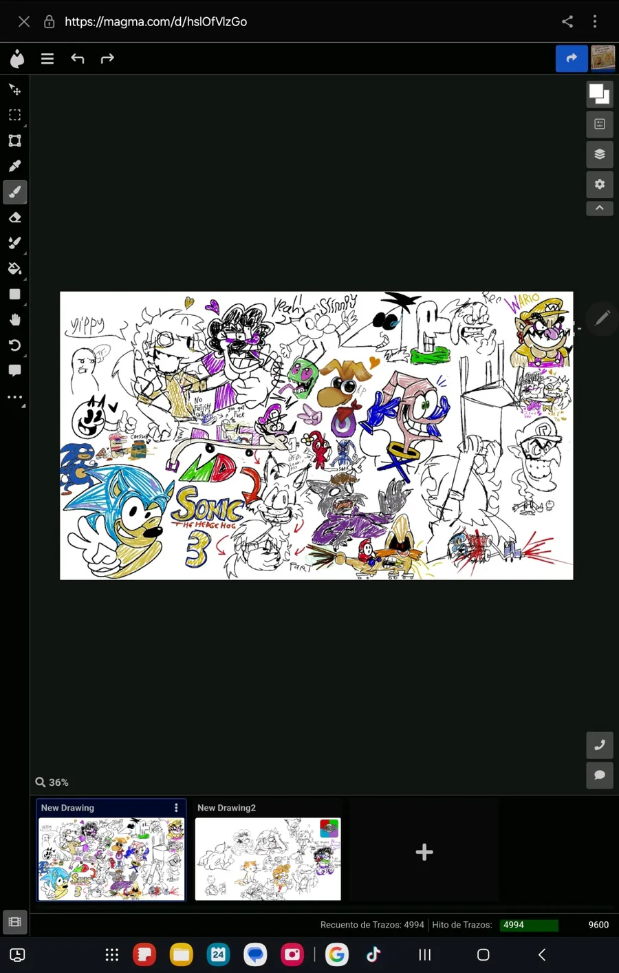Open the user avatar profile thumbnail

(x=603, y=58)
